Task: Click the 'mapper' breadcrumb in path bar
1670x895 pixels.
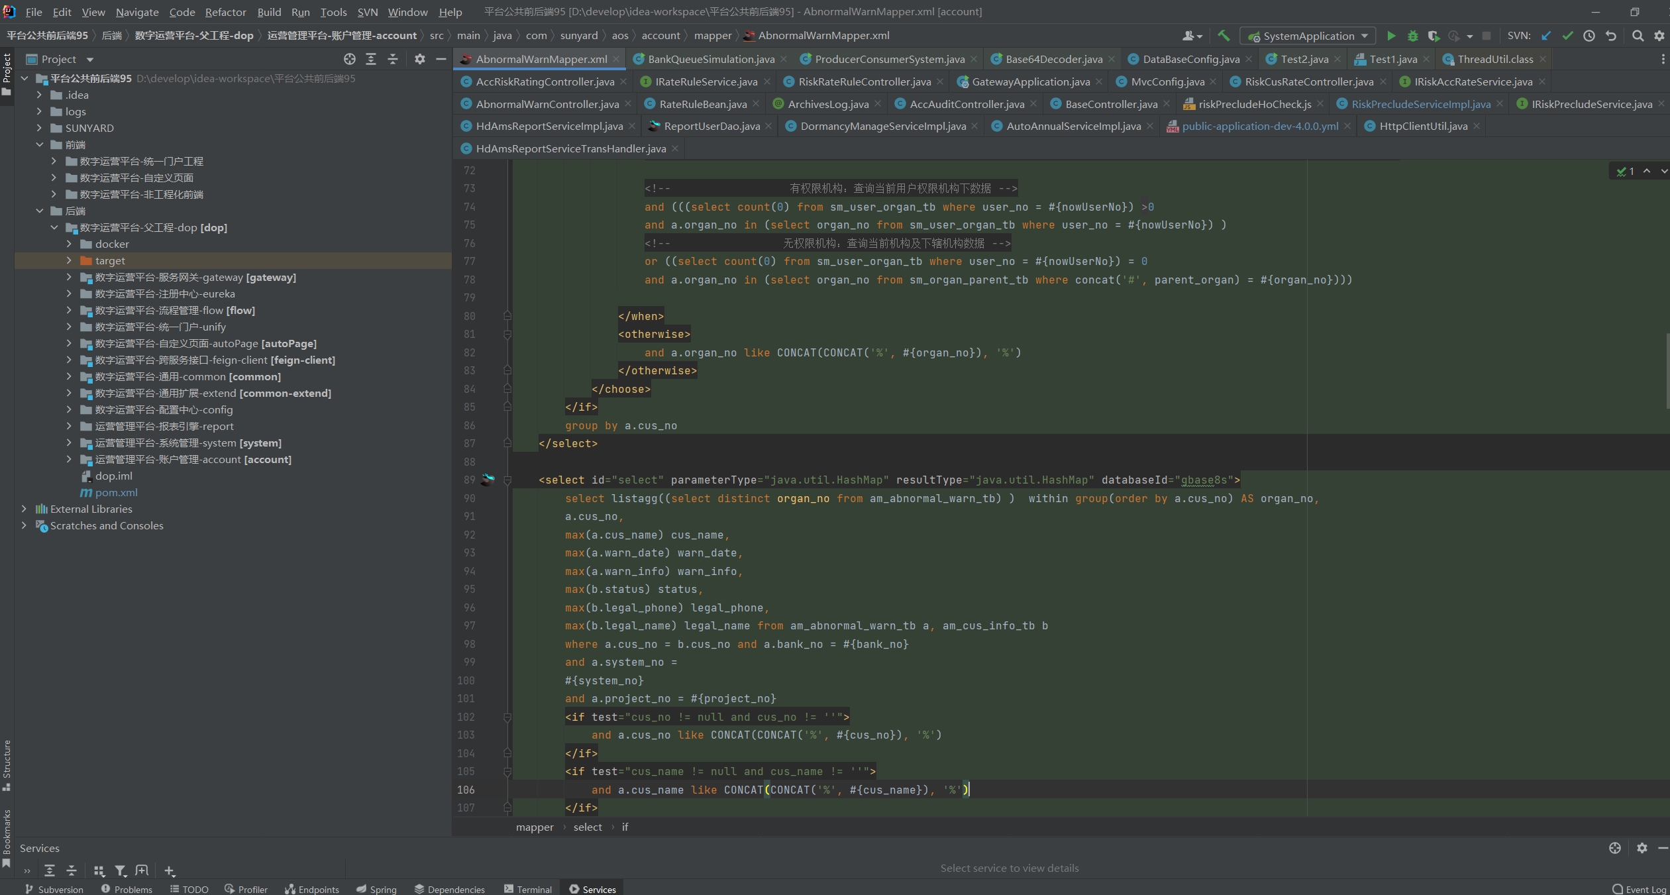Action: 713,35
